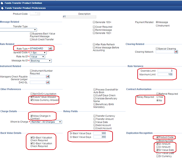Click the Funds Transfer Product Preferences diamond icon
Screen dimensions: 182x158
tap(2, 8)
